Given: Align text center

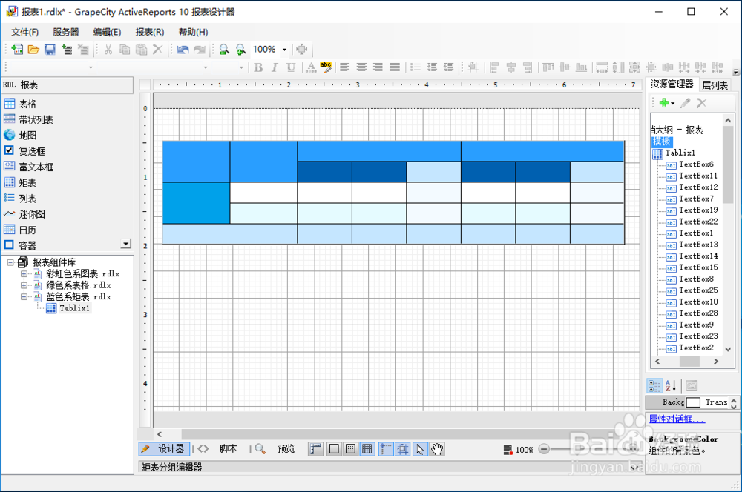Looking at the screenshot, I should pos(361,67).
